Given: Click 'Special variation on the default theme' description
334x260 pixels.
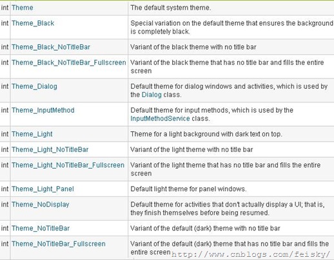Looking at the screenshot, I should tap(231, 27).
